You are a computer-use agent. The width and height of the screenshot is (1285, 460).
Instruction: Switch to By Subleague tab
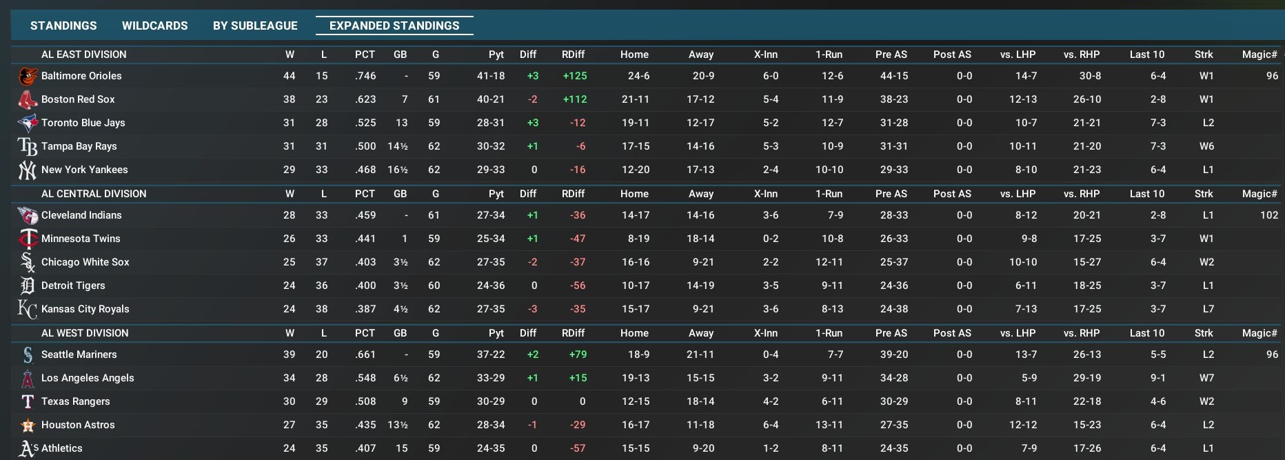tap(255, 26)
